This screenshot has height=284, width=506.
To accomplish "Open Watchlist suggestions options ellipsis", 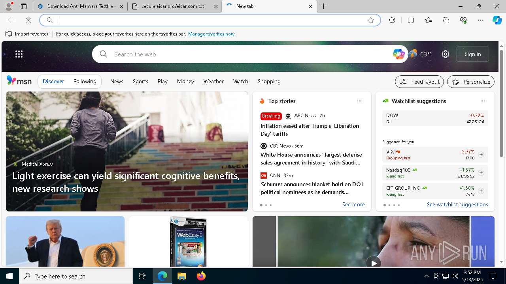I will (482, 101).
